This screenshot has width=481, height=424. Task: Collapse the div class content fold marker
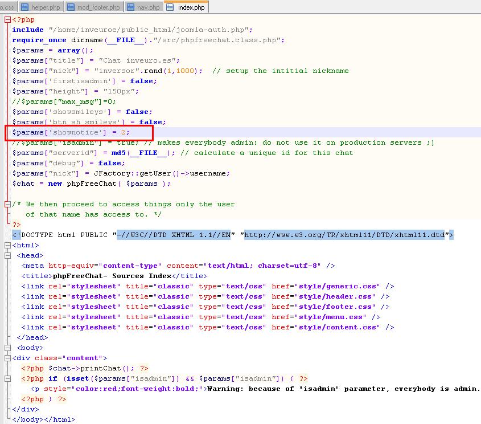(7, 358)
